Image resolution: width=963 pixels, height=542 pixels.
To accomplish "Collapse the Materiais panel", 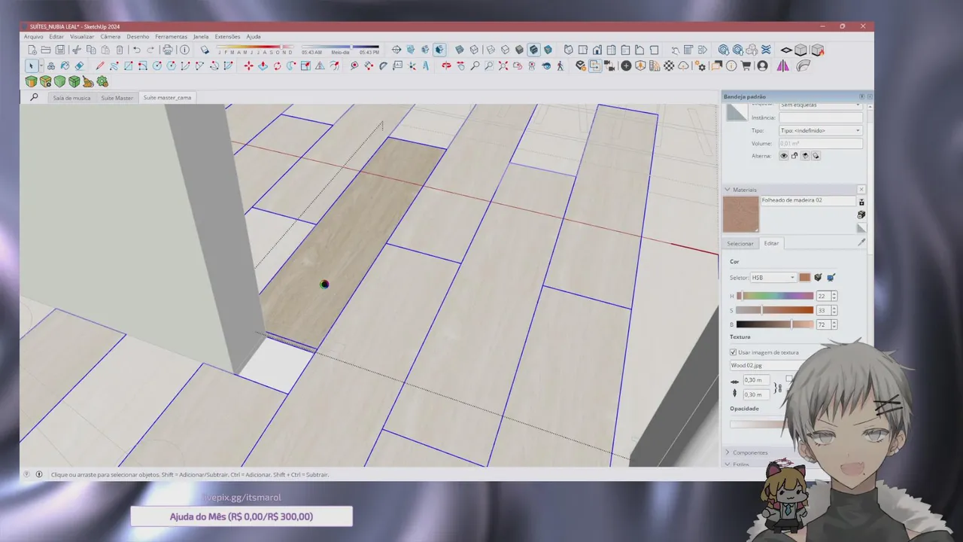I will tap(728, 190).
